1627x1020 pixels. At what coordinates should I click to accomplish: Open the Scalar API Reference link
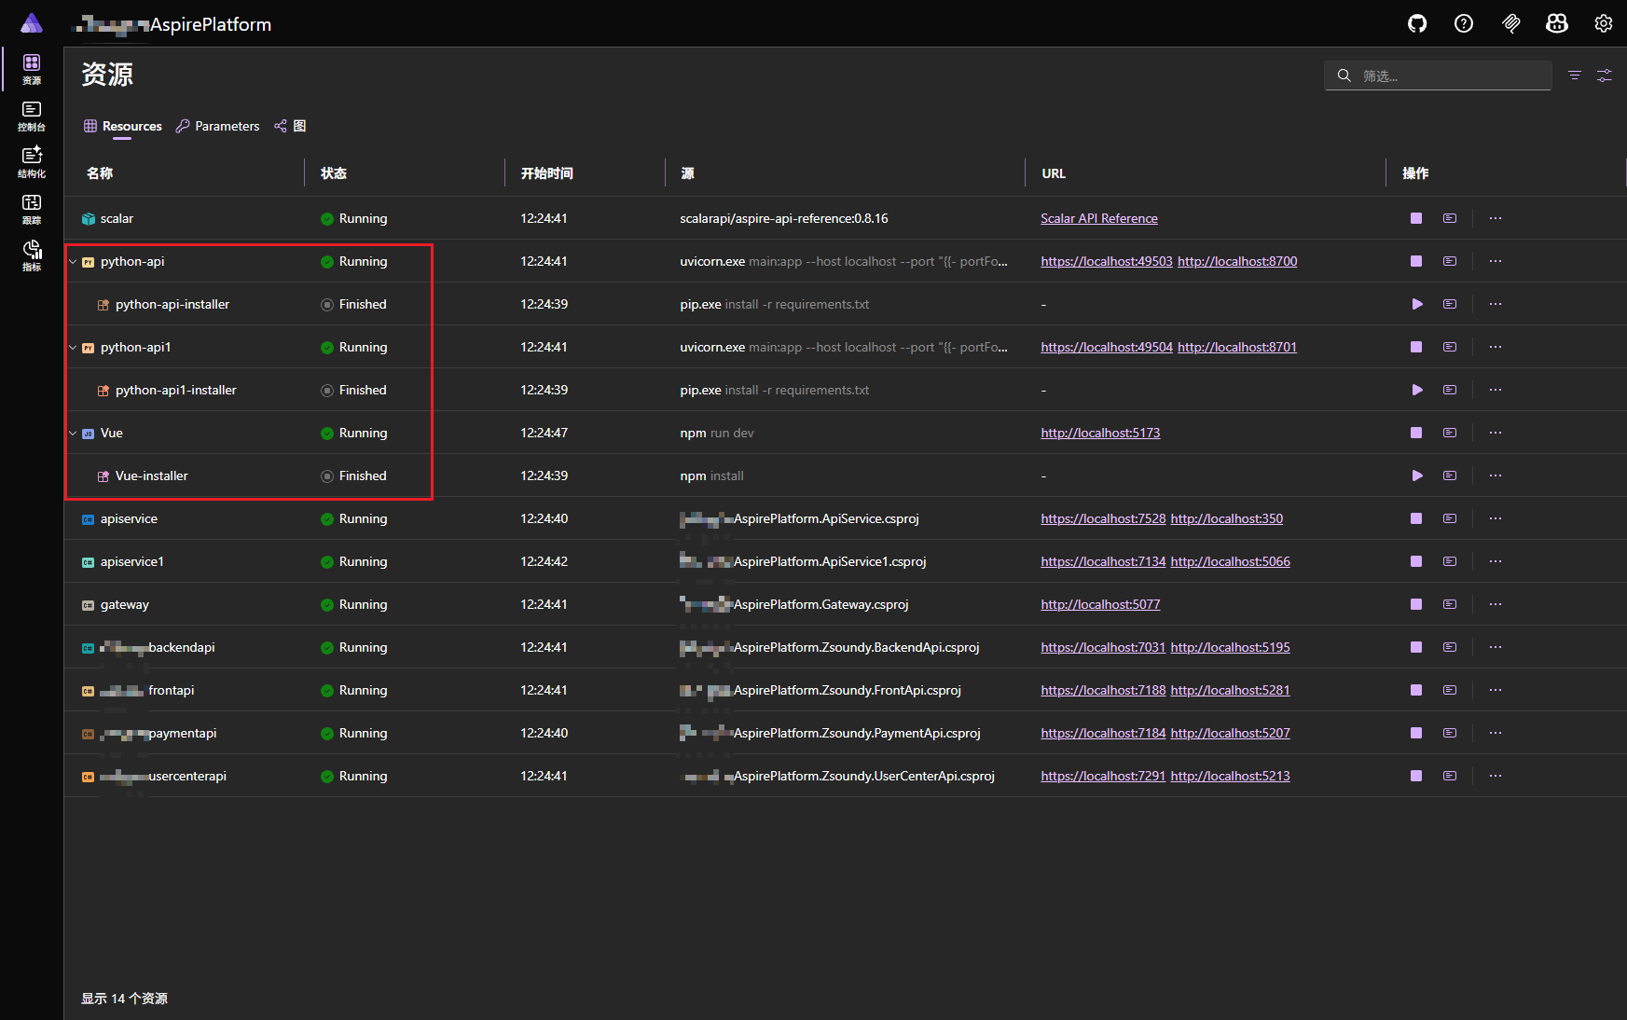click(x=1098, y=218)
